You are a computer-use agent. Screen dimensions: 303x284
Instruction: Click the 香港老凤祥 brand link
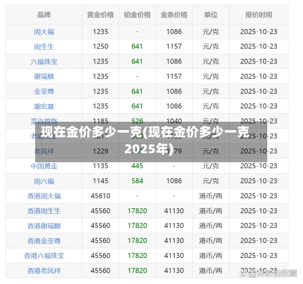click(44, 271)
